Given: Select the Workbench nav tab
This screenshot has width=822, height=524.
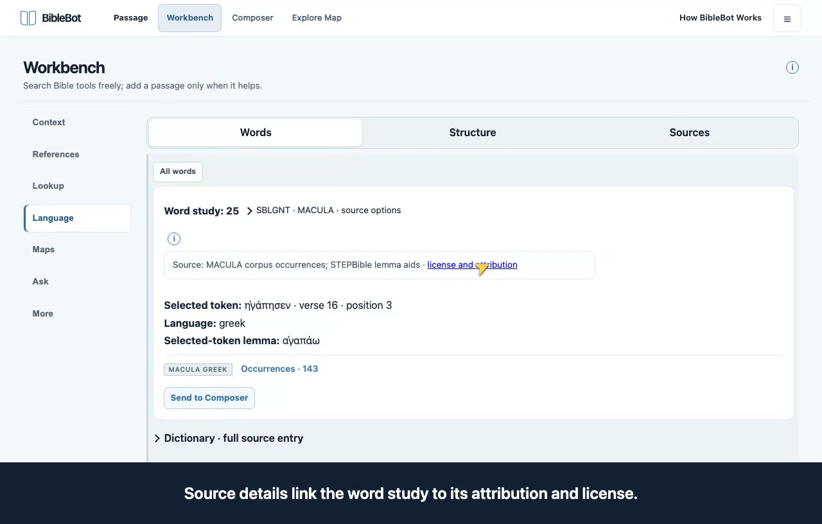Looking at the screenshot, I should 190,18.
